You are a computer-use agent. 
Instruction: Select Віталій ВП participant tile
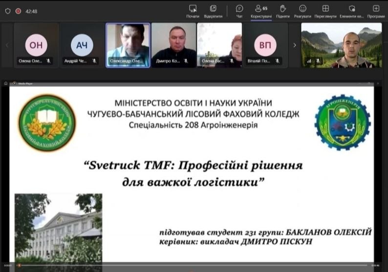click(265, 44)
